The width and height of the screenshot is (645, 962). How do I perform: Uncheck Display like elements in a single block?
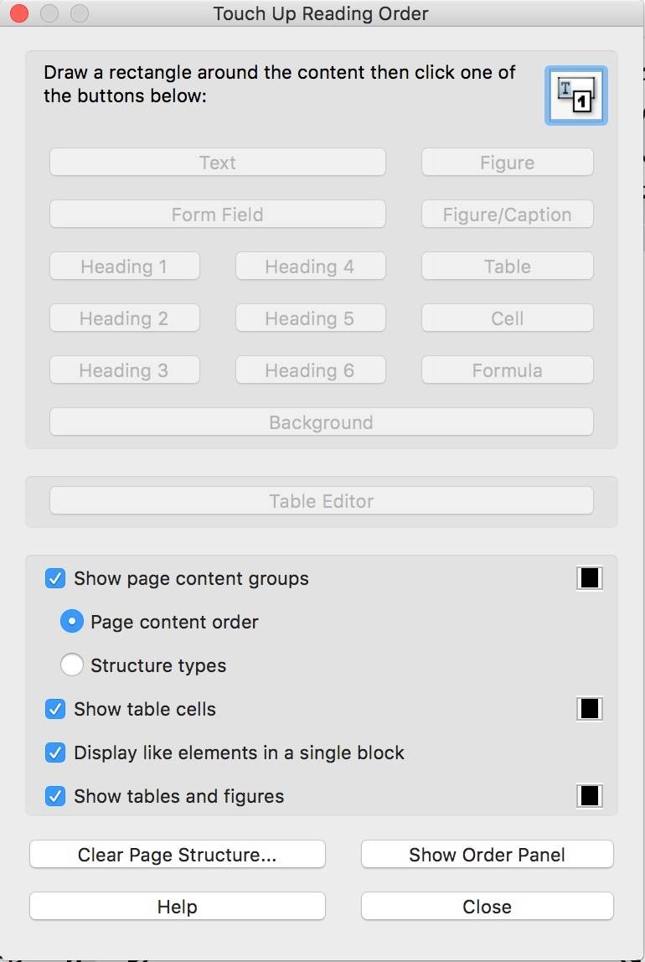pos(55,753)
